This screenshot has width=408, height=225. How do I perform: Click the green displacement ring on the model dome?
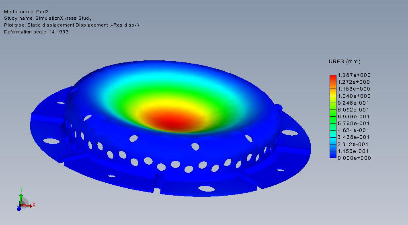click(x=166, y=92)
